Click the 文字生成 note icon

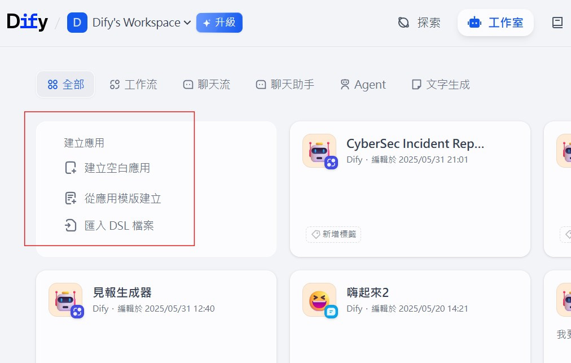tap(416, 85)
